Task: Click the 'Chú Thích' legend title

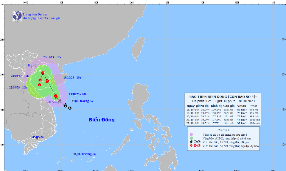Action: pos(223,130)
